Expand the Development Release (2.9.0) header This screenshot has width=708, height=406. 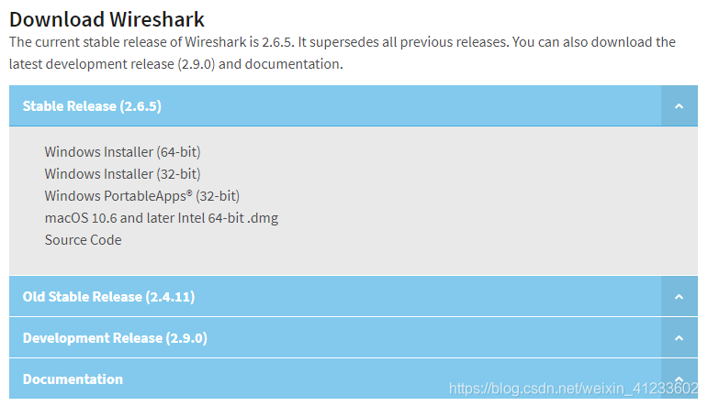115,338
